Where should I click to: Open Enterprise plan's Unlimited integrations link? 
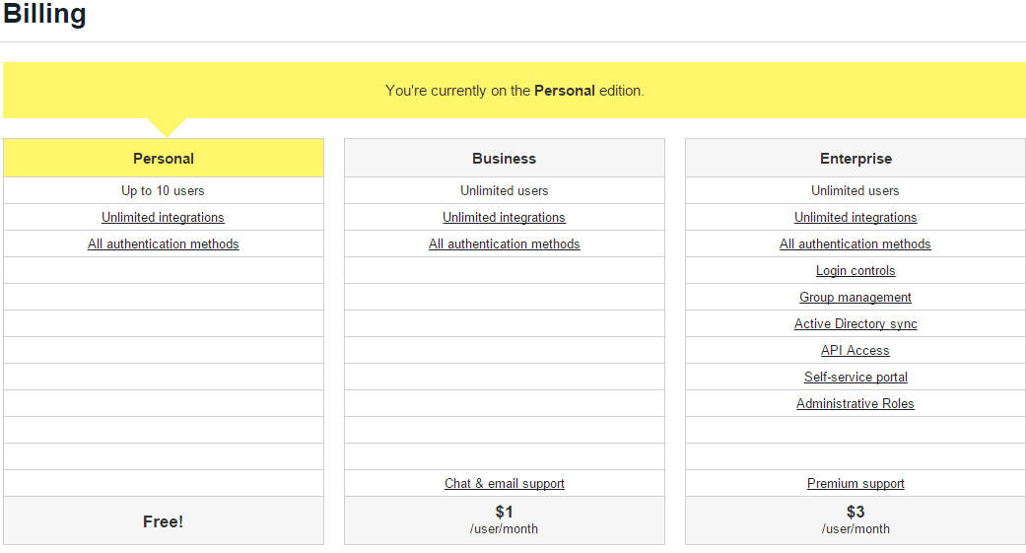coord(855,218)
